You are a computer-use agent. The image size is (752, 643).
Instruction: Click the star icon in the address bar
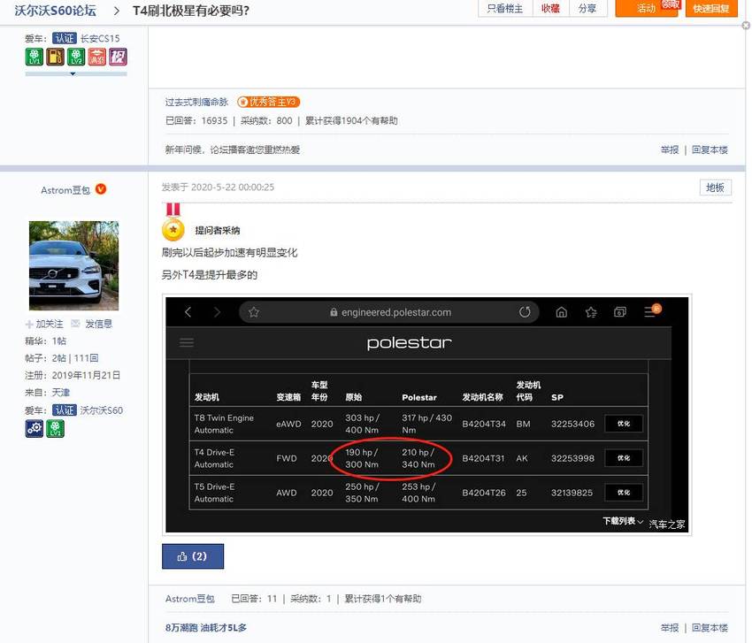[x=254, y=312]
